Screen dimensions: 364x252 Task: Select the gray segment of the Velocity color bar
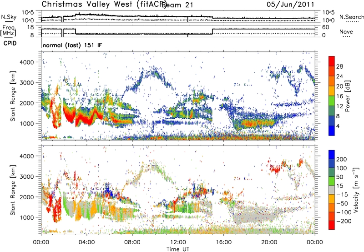pyautogui.click(x=332, y=190)
